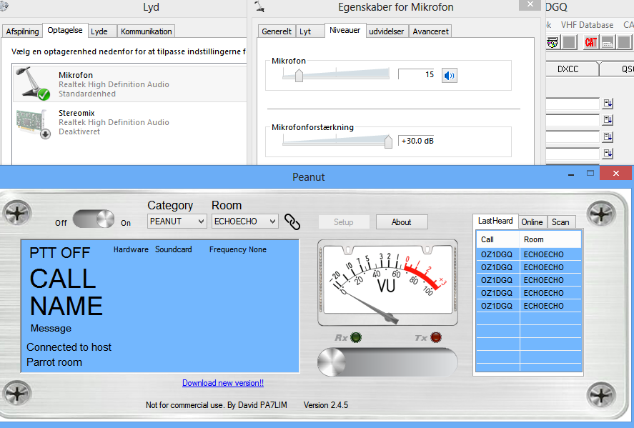The height and width of the screenshot is (428, 634).
Task: Click the Stereomix sound card icon
Action: (x=33, y=124)
